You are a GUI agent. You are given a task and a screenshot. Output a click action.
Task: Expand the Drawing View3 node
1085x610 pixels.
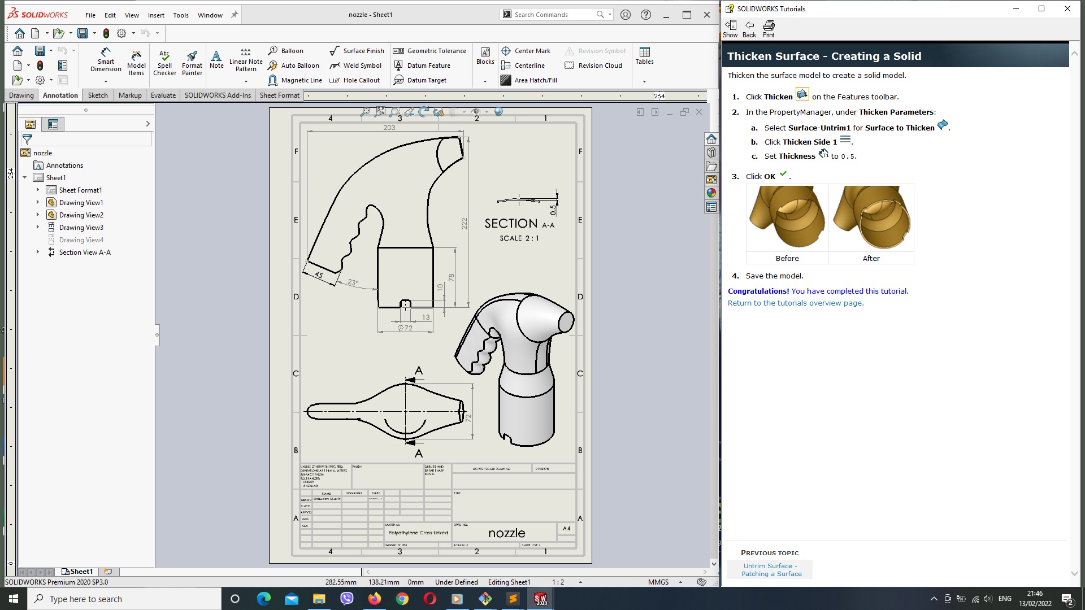point(38,227)
